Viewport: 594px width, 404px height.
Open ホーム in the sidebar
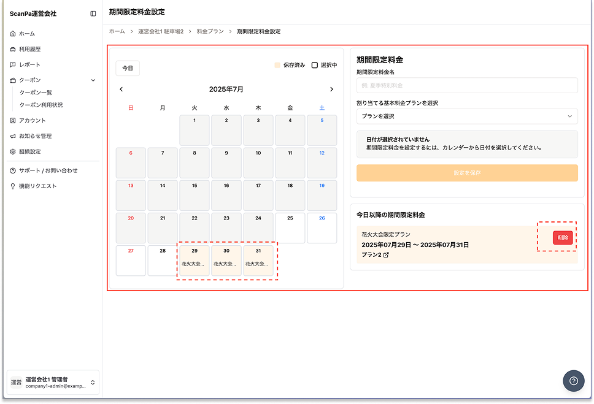coord(27,34)
